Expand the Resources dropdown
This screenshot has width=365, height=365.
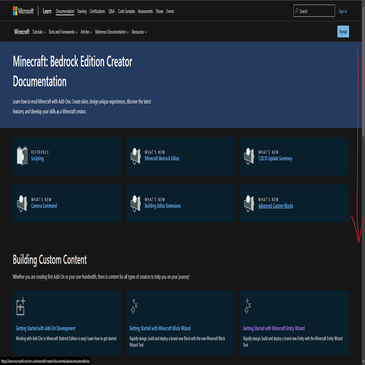click(x=139, y=32)
